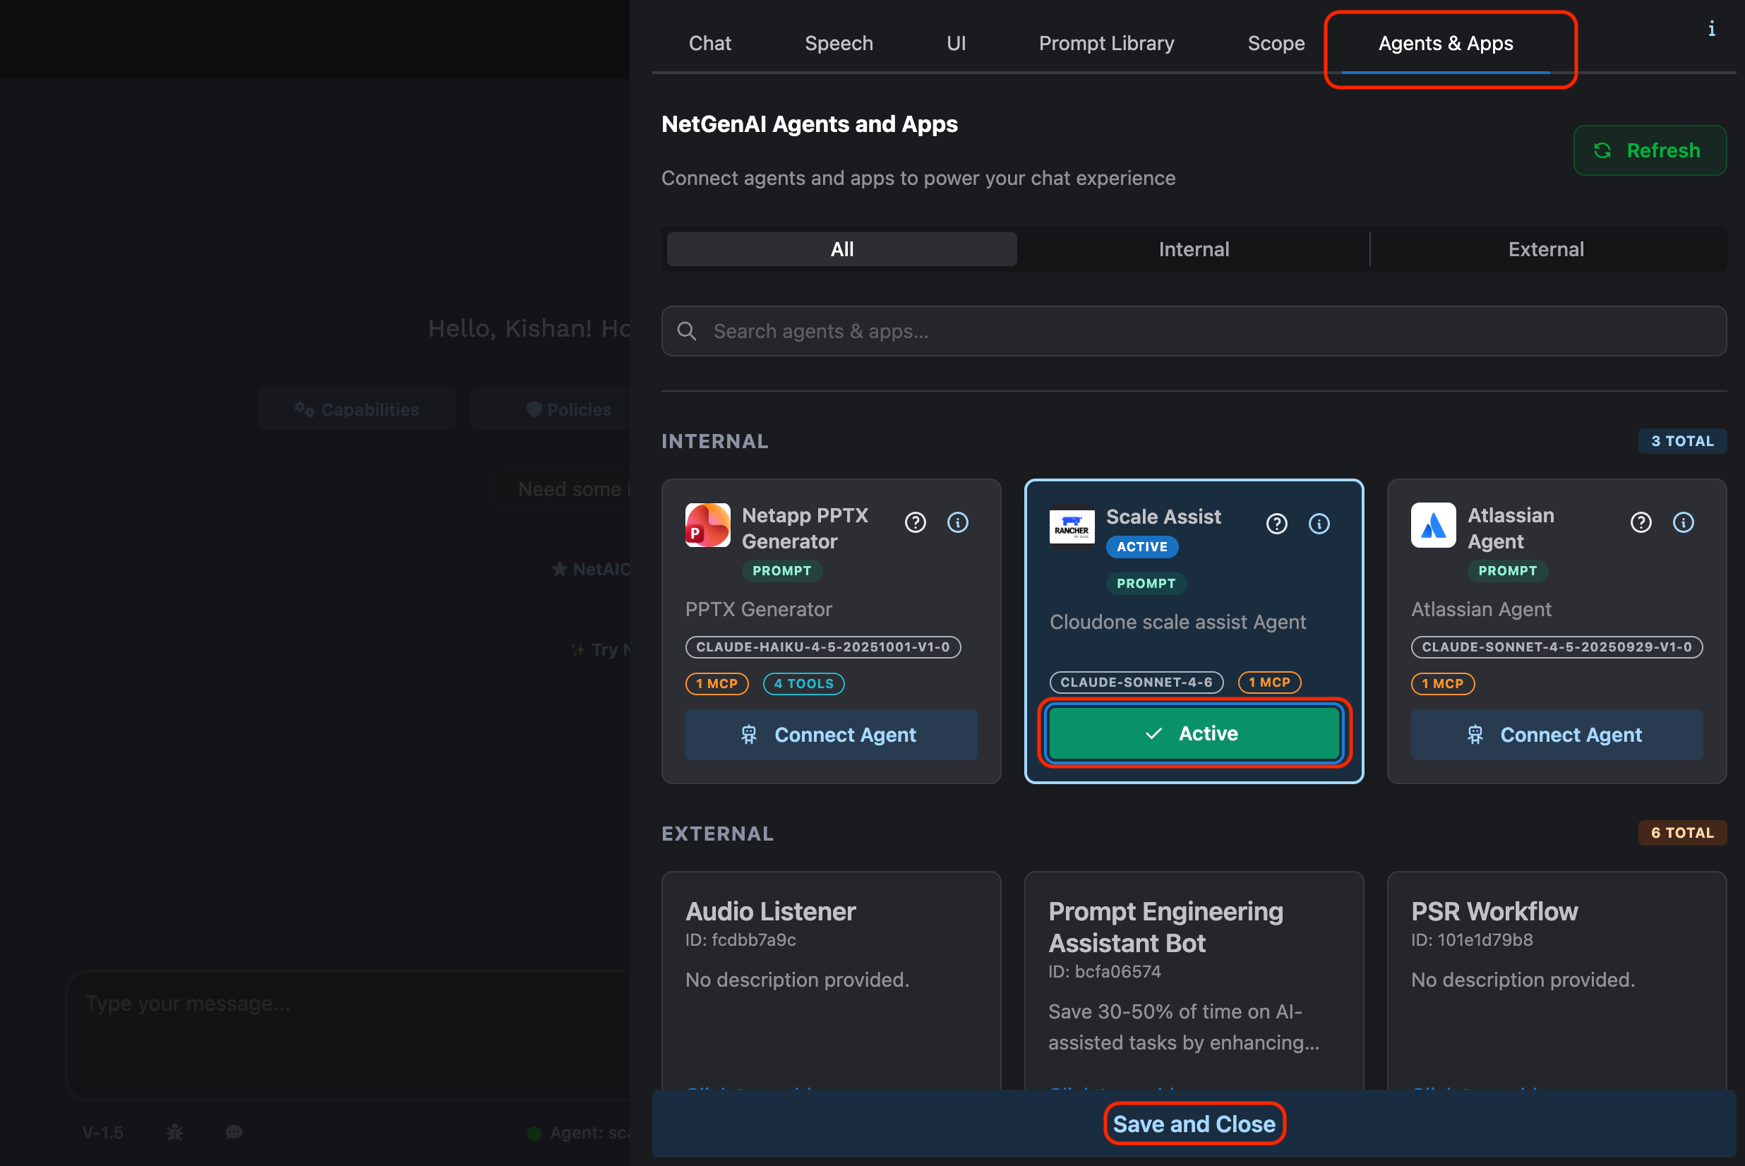Click the bug report icon in footer
1745x1166 pixels.
point(175,1132)
